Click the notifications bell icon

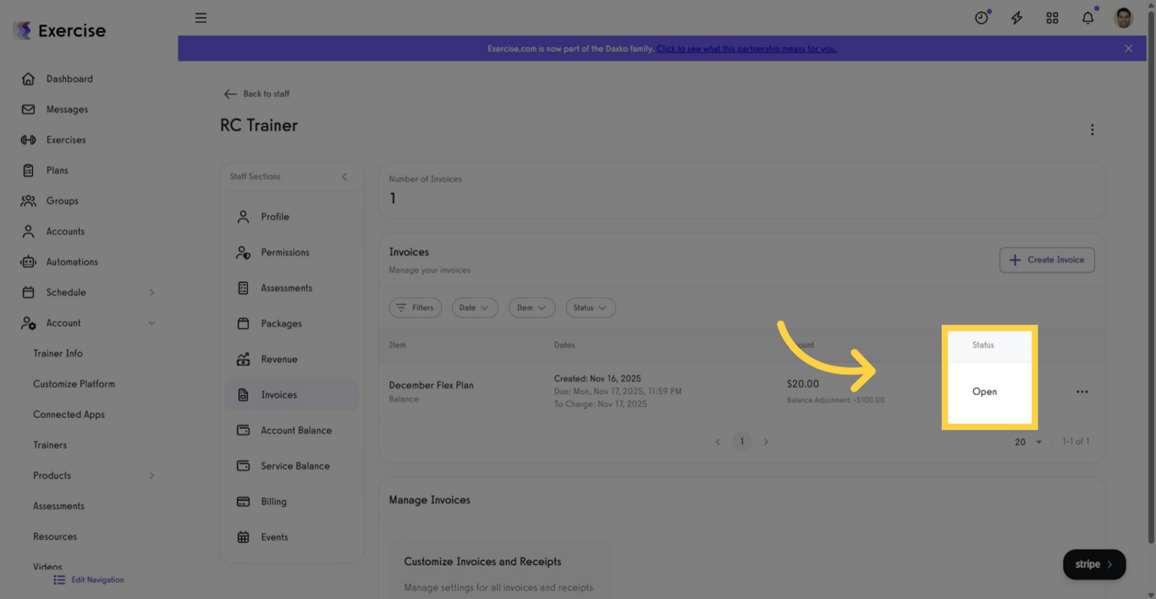(1087, 17)
